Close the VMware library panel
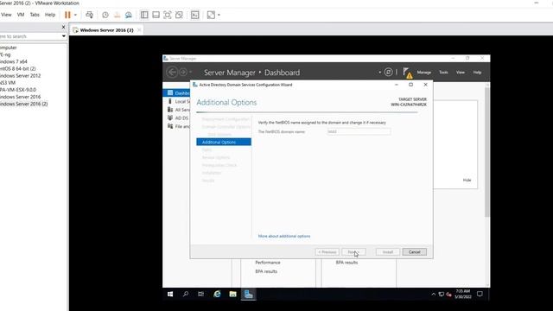This screenshot has width=553, height=311. coord(63,27)
